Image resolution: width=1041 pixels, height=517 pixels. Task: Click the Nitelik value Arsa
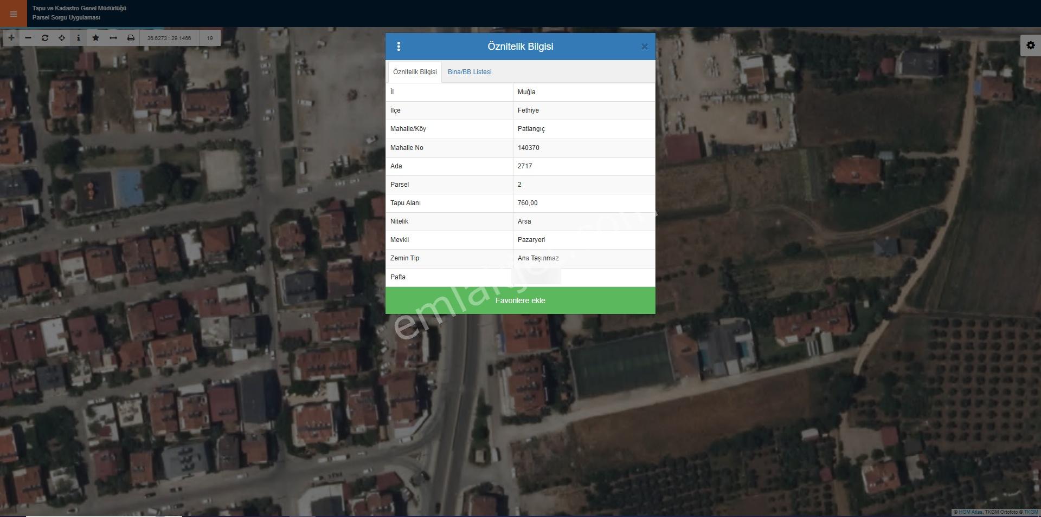click(524, 221)
